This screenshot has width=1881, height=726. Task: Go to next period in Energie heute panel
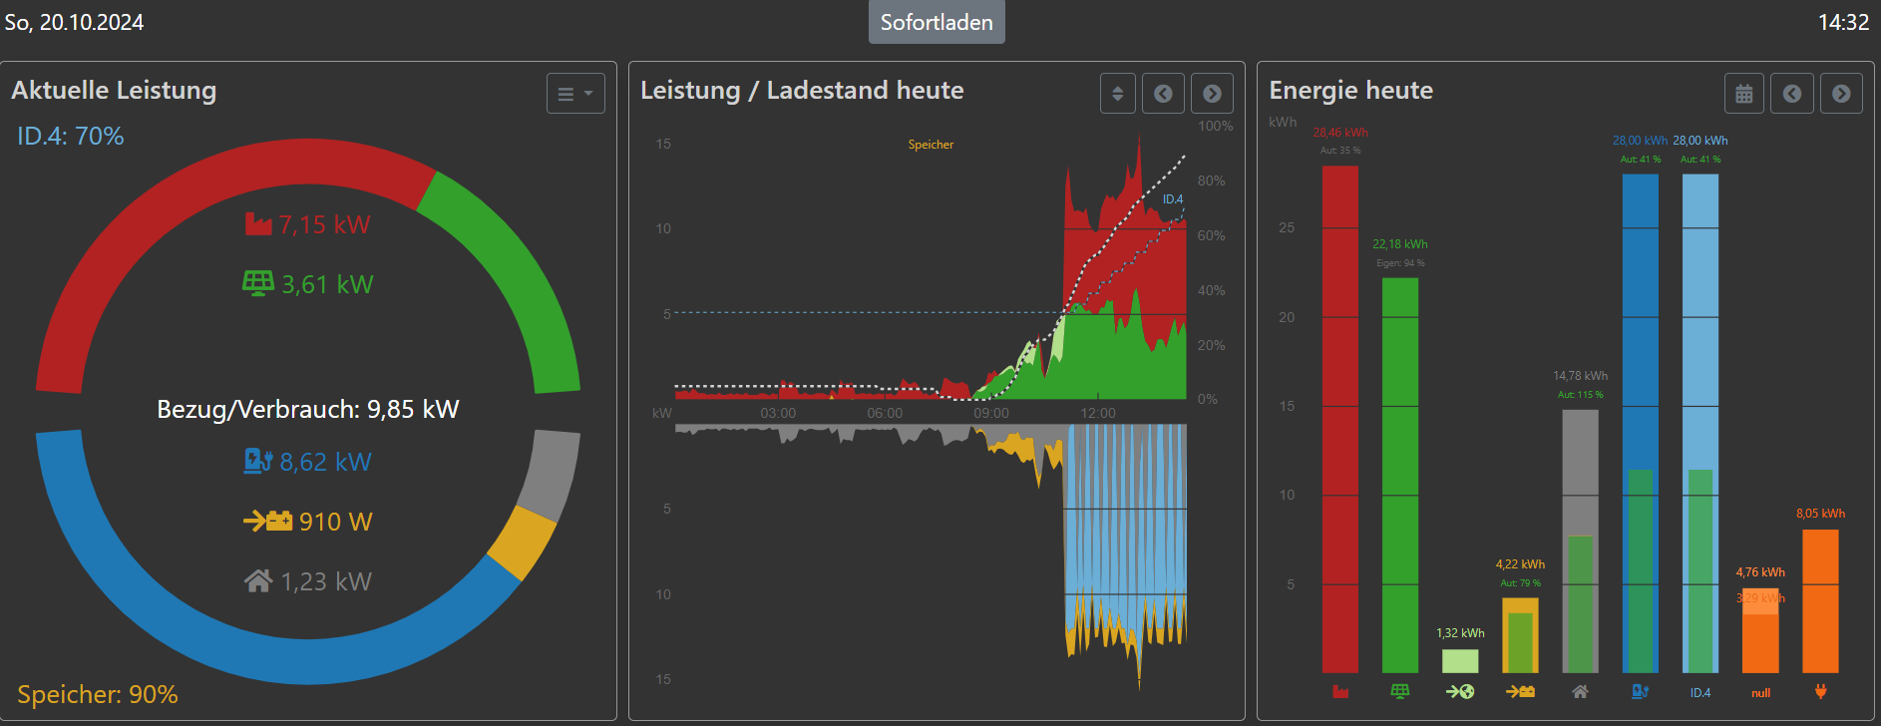[x=1841, y=94]
